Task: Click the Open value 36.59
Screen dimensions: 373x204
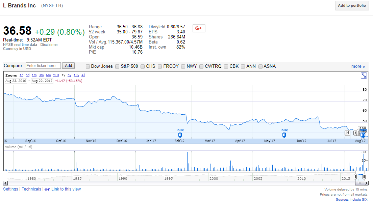Action: (137, 37)
